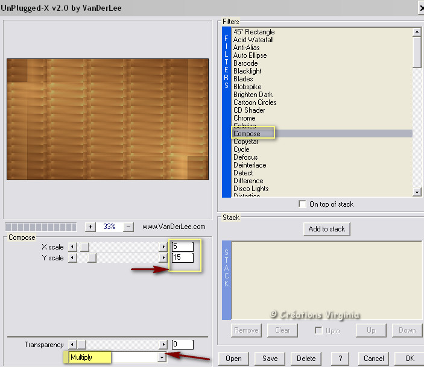424x367 pixels.
Task: Click the Y scale slider handle
Action: point(92,258)
